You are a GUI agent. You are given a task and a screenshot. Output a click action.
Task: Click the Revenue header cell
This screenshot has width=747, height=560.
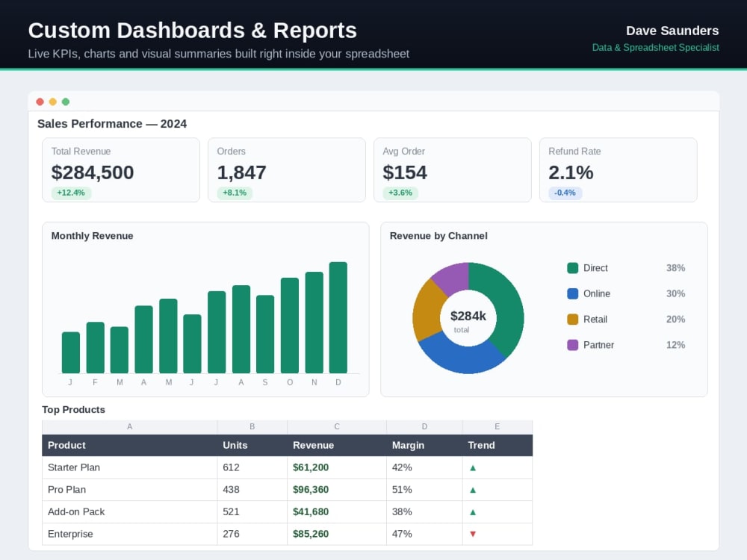coord(337,445)
